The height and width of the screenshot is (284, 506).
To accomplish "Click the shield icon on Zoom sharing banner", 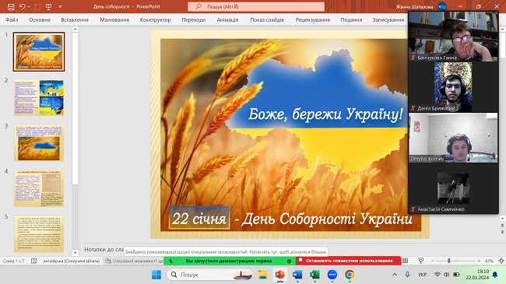I will tap(289, 261).
